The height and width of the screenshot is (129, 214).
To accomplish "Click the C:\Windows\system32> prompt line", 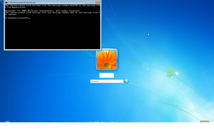I will pos(17,18).
